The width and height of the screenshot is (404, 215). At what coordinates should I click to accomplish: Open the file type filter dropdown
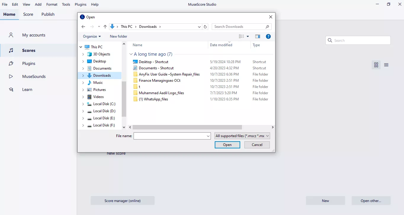point(242,136)
